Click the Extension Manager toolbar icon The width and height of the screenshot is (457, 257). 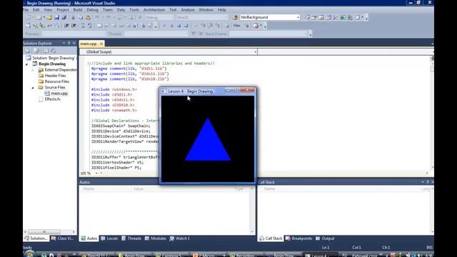(x=350, y=17)
